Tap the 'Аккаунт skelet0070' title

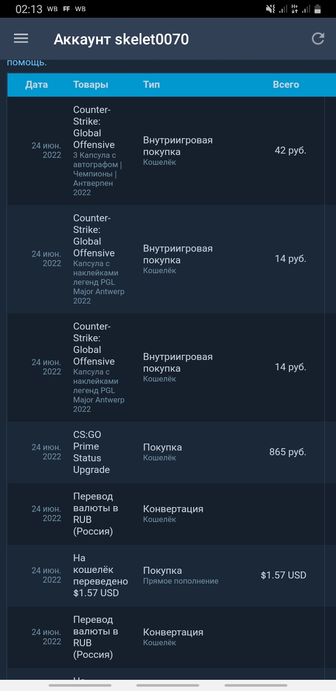click(x=121, y=39)
